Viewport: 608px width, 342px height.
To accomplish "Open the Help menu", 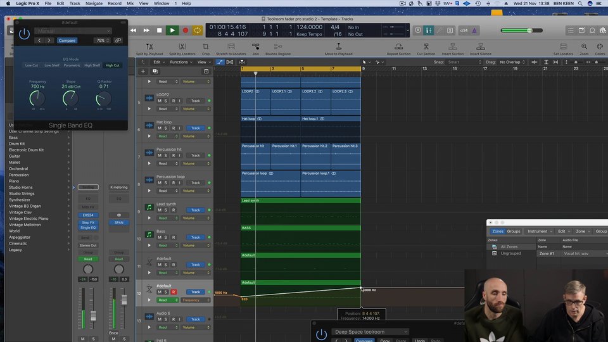I will tap(186, 4).
